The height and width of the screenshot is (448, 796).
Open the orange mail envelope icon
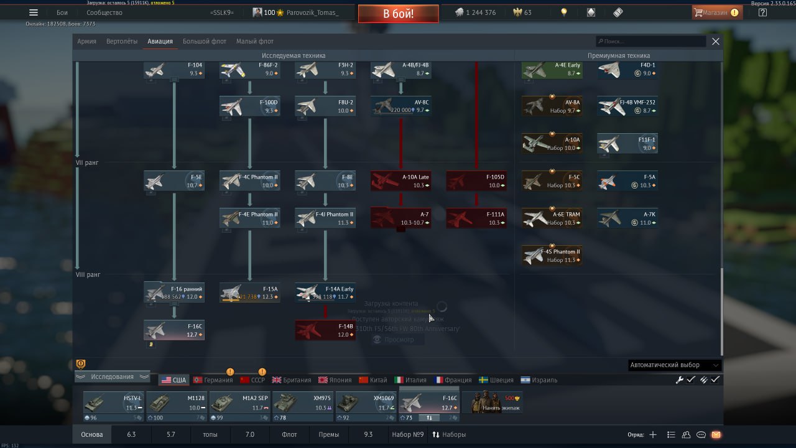point(716,434)
